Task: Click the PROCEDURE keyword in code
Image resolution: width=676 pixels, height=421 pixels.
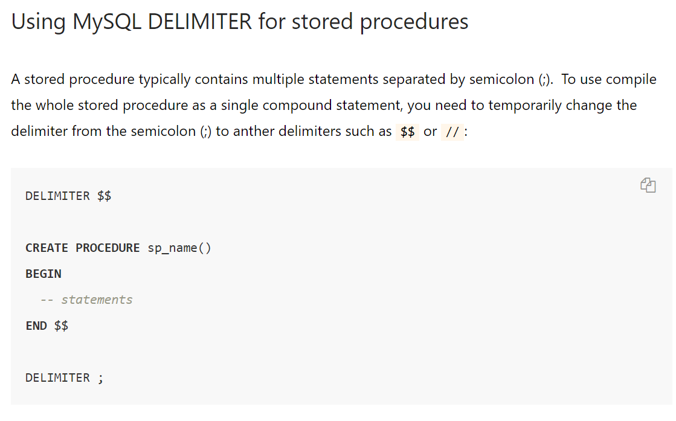Action: (108, 248)
